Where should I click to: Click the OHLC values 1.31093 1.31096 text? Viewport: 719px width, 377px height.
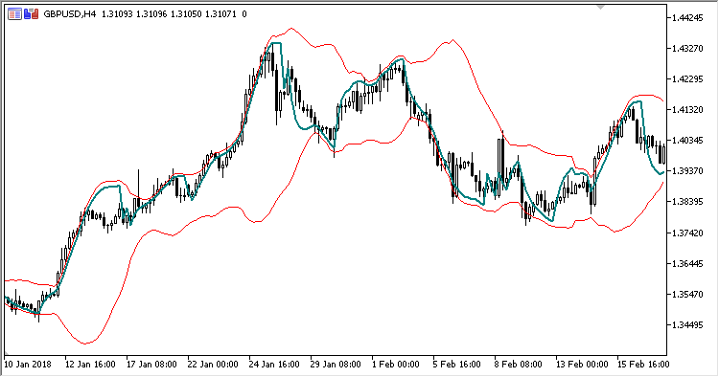pos(134,14)
